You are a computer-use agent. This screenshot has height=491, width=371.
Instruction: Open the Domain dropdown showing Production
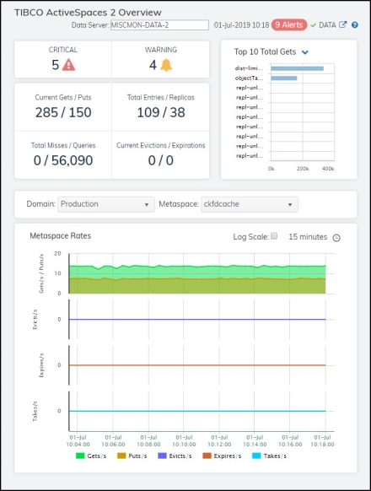106,204
